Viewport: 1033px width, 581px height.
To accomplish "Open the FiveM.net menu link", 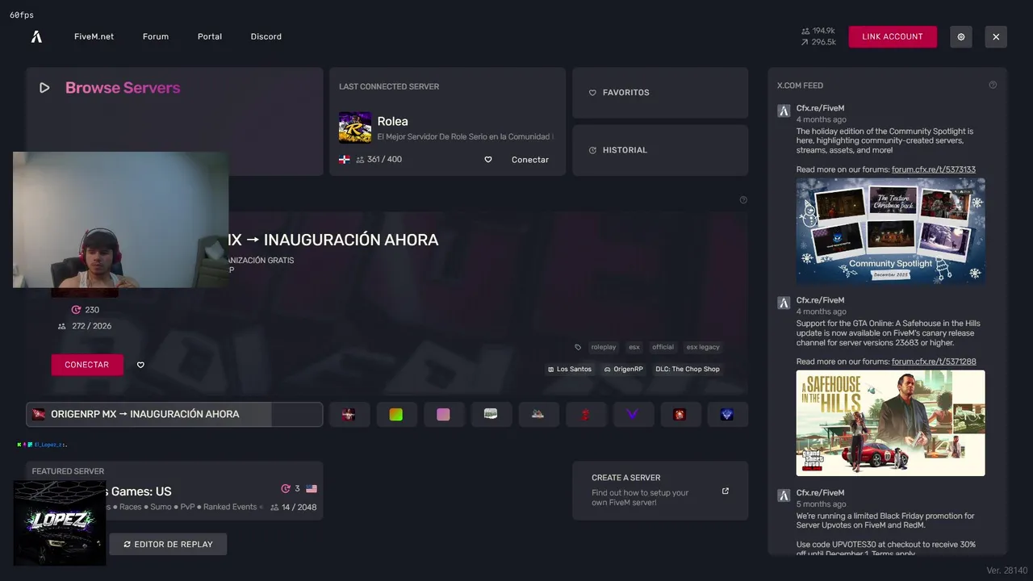I will 94,36.
